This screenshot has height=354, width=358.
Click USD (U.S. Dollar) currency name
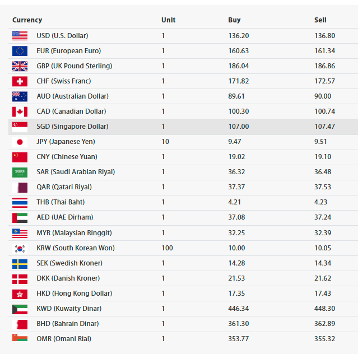[62, 36]
